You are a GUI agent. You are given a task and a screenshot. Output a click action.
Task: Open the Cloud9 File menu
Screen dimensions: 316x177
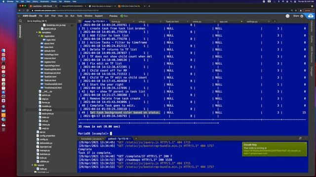tap(40, 16)
